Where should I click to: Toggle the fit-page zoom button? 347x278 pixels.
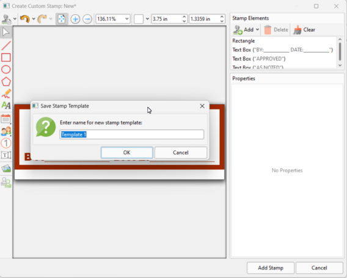[62, 19]
